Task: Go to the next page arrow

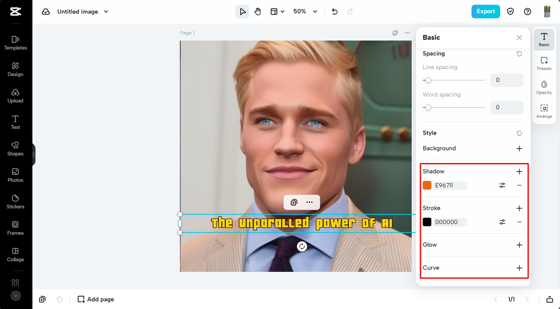Action: pos(527,299)
